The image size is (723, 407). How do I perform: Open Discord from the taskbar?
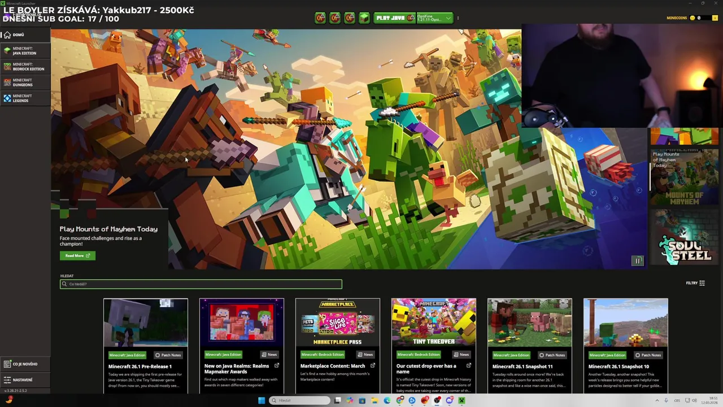pos(449,400)
